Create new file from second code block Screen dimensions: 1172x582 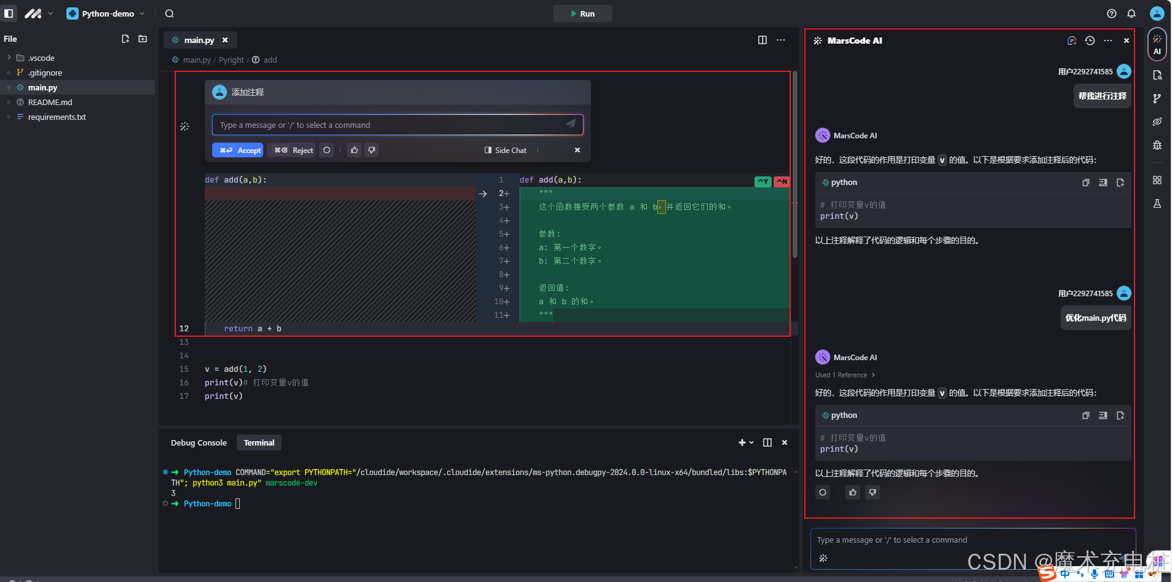(x=1120, y=415)
